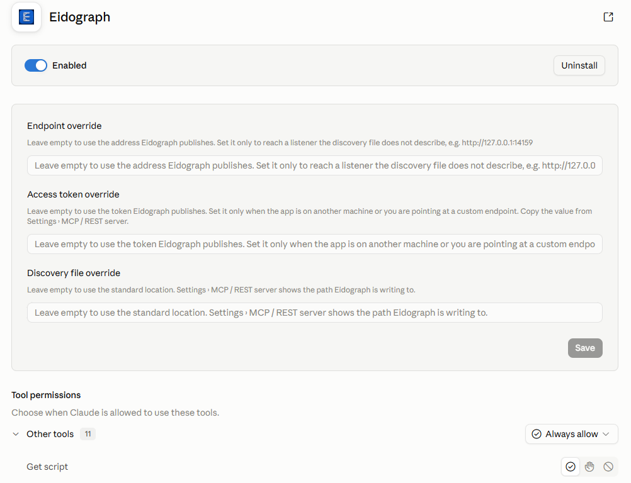Image resolution: width=631 pixels, height=483 pixels.
Task: Focus the Endpoint override input field
Action: click(x=315, y=165)
